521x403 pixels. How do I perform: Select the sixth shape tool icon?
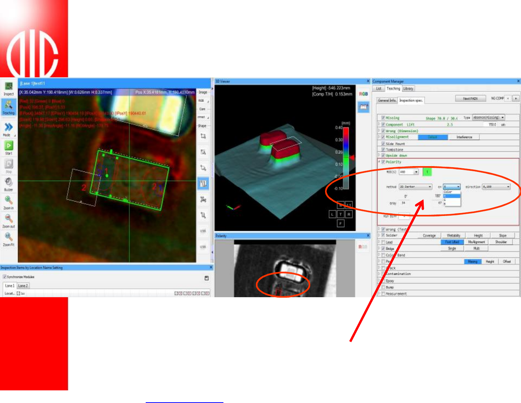[203, 215]
